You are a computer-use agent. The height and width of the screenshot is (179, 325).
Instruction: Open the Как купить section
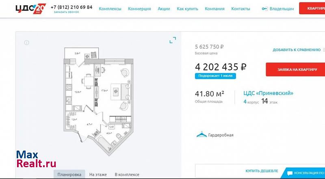tap(187, 9)
